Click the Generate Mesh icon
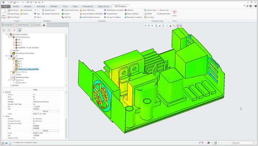The width and height of the screenshot is (258, 146). click(x=105, y=14)
